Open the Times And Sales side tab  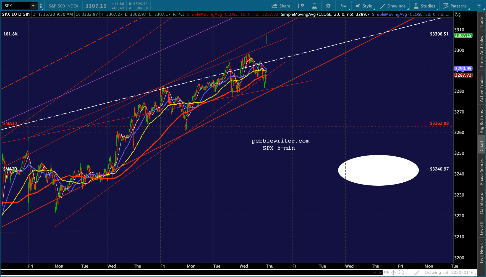pyautogui.click(x=482, y=52)
